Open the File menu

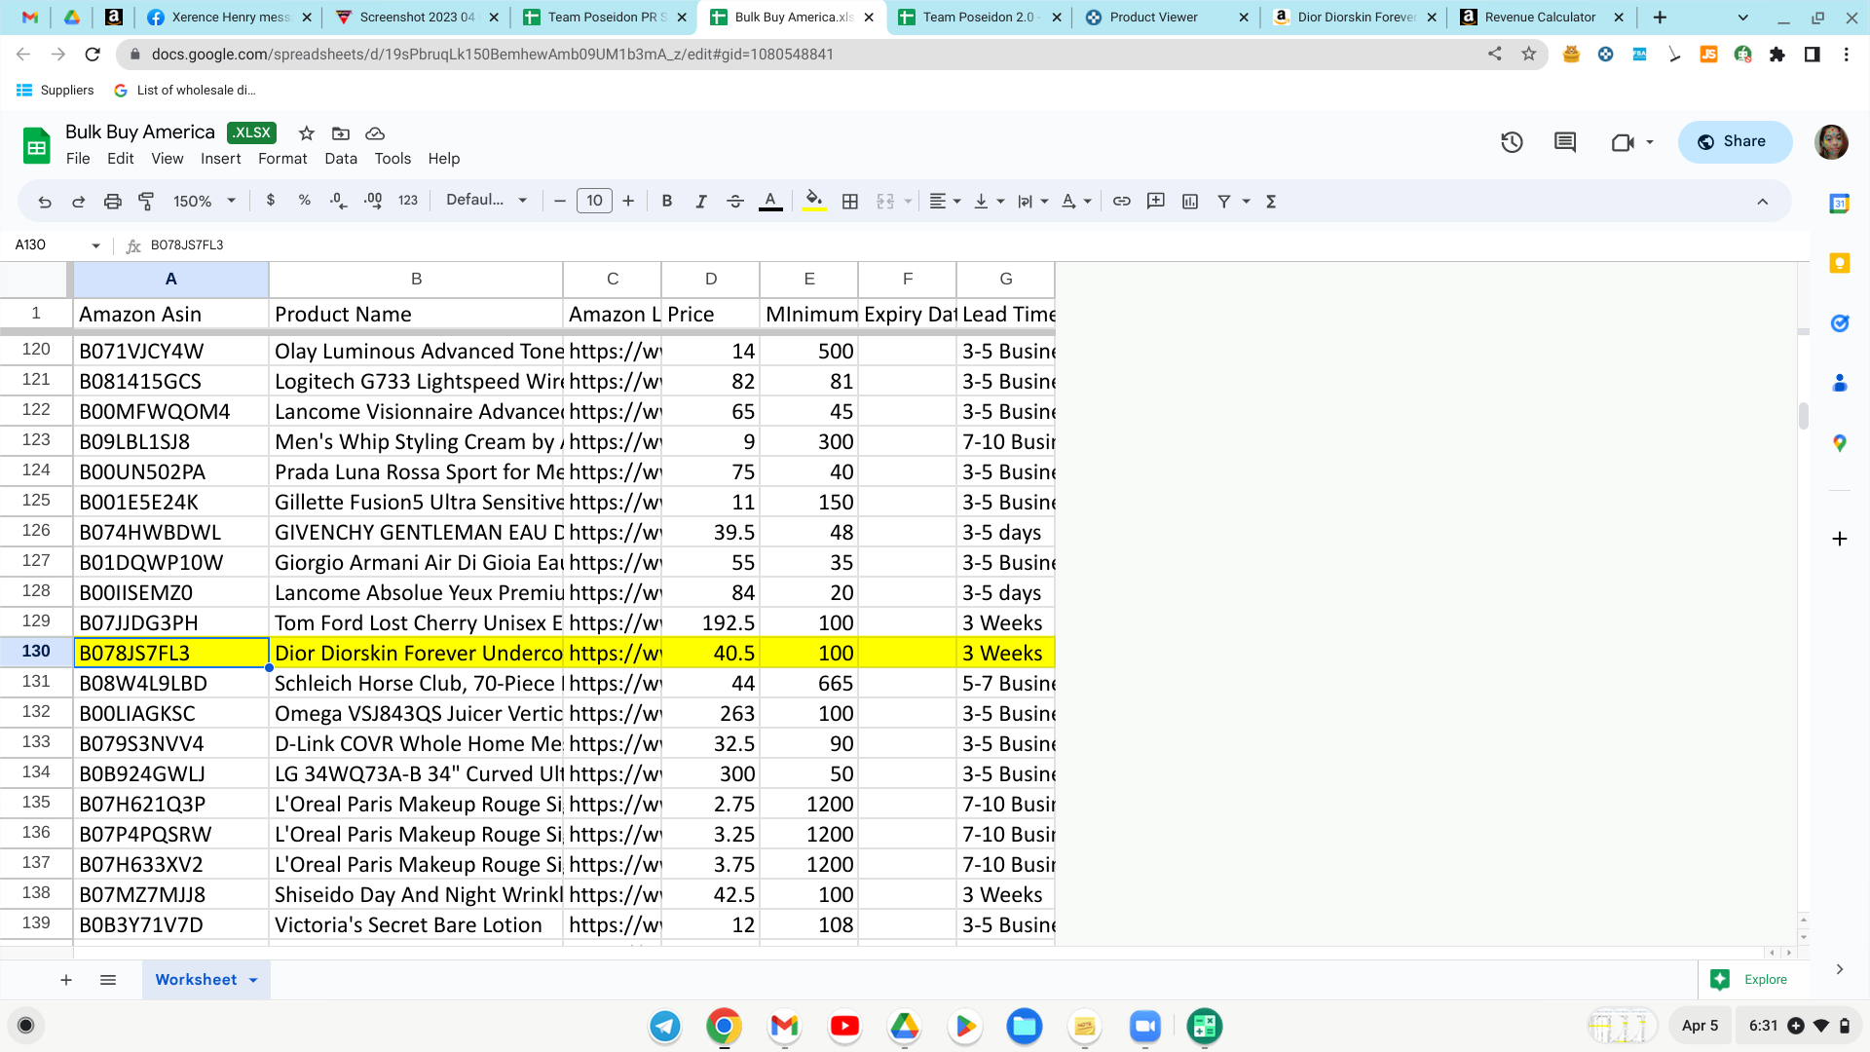click(x=78, y=159)
